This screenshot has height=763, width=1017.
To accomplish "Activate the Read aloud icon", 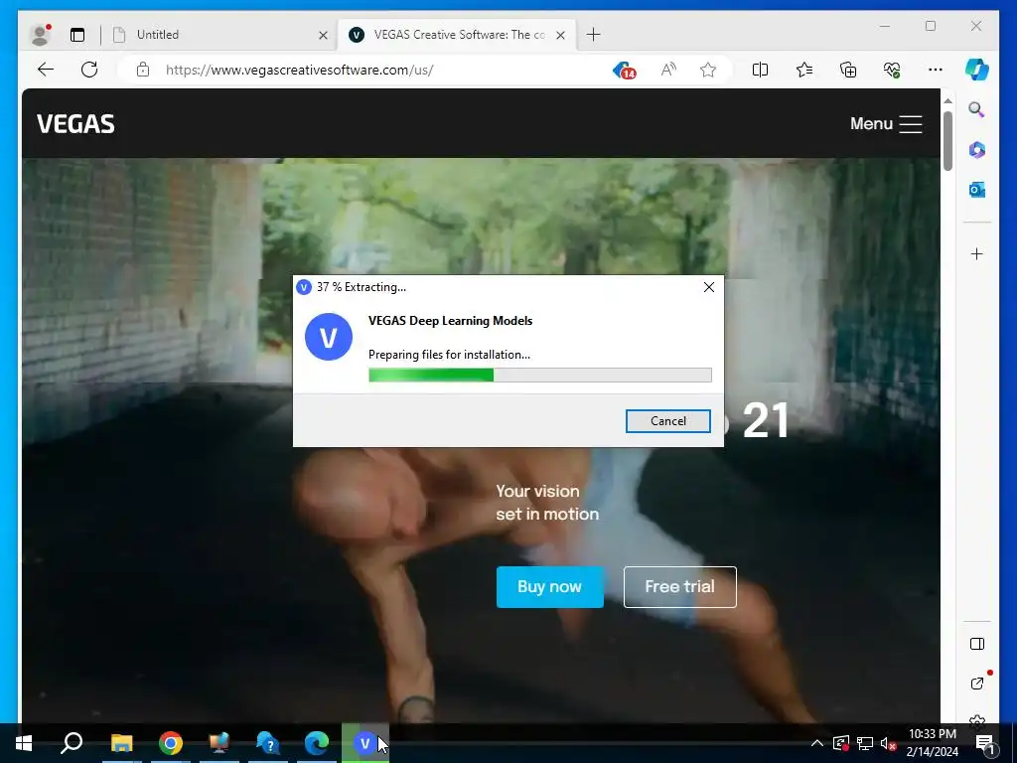I will 668,70.
